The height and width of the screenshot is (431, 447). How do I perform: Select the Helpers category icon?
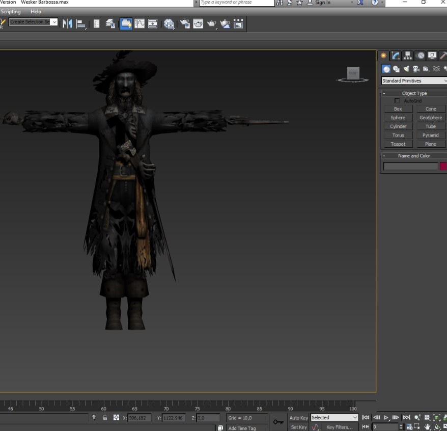coord(426,69)
